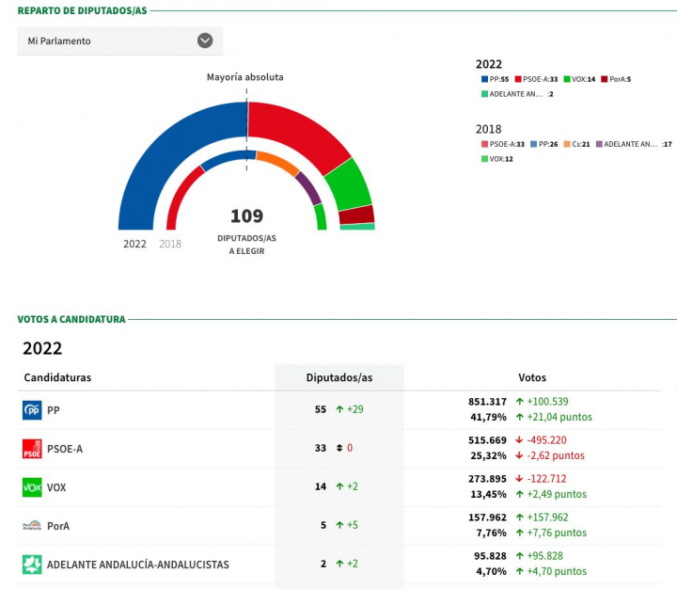Click the green up arrow beside PP +29
The image size is (677, 589).
pos(338,410)
